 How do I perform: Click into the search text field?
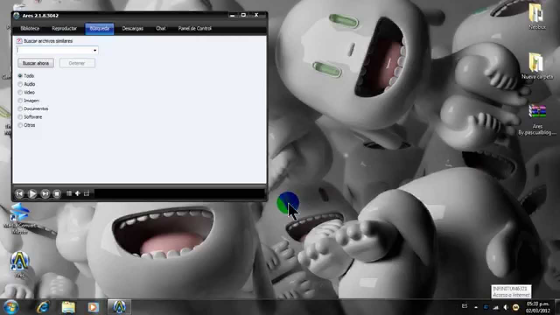pos(55,50)
